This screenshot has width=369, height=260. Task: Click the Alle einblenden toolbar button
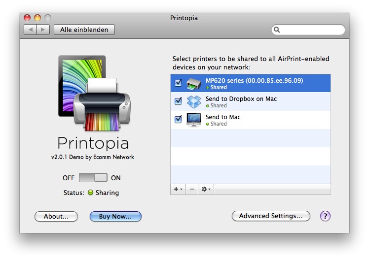pos(84,30)
